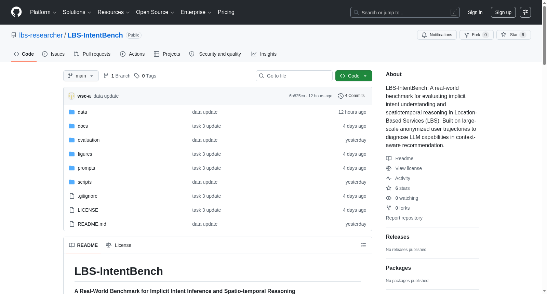Click the star icon beside 6 stars
Screen dimensions: 547x294
tap(389, 188)
